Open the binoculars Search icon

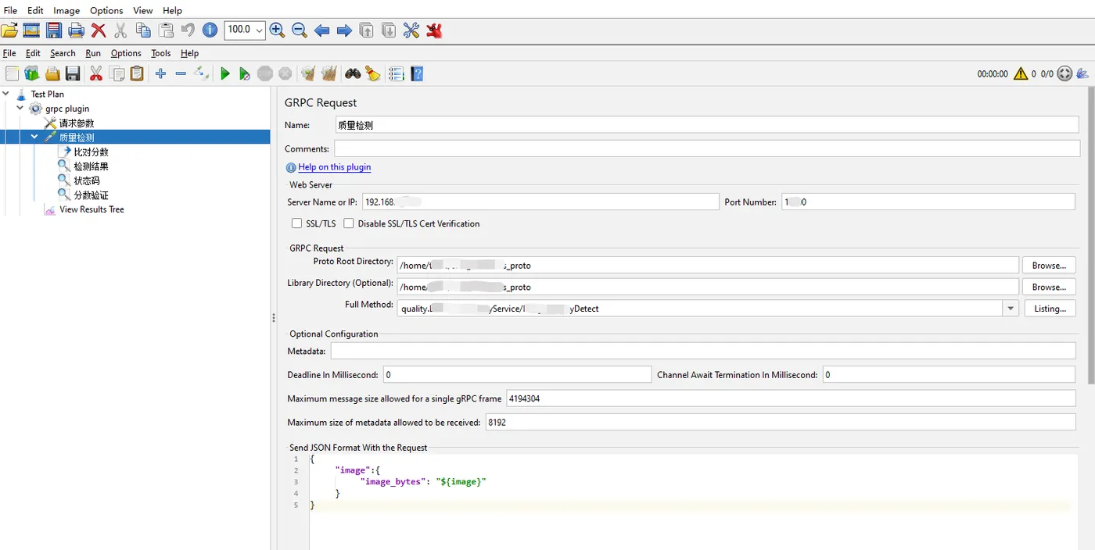tap(353, 73)
